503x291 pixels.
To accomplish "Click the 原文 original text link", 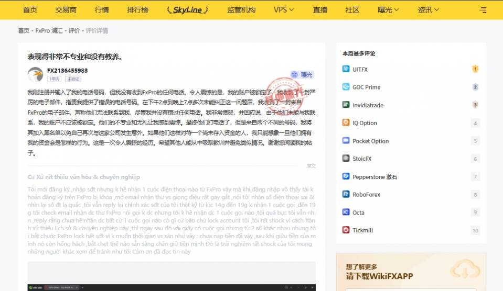I will coord(311,166).
